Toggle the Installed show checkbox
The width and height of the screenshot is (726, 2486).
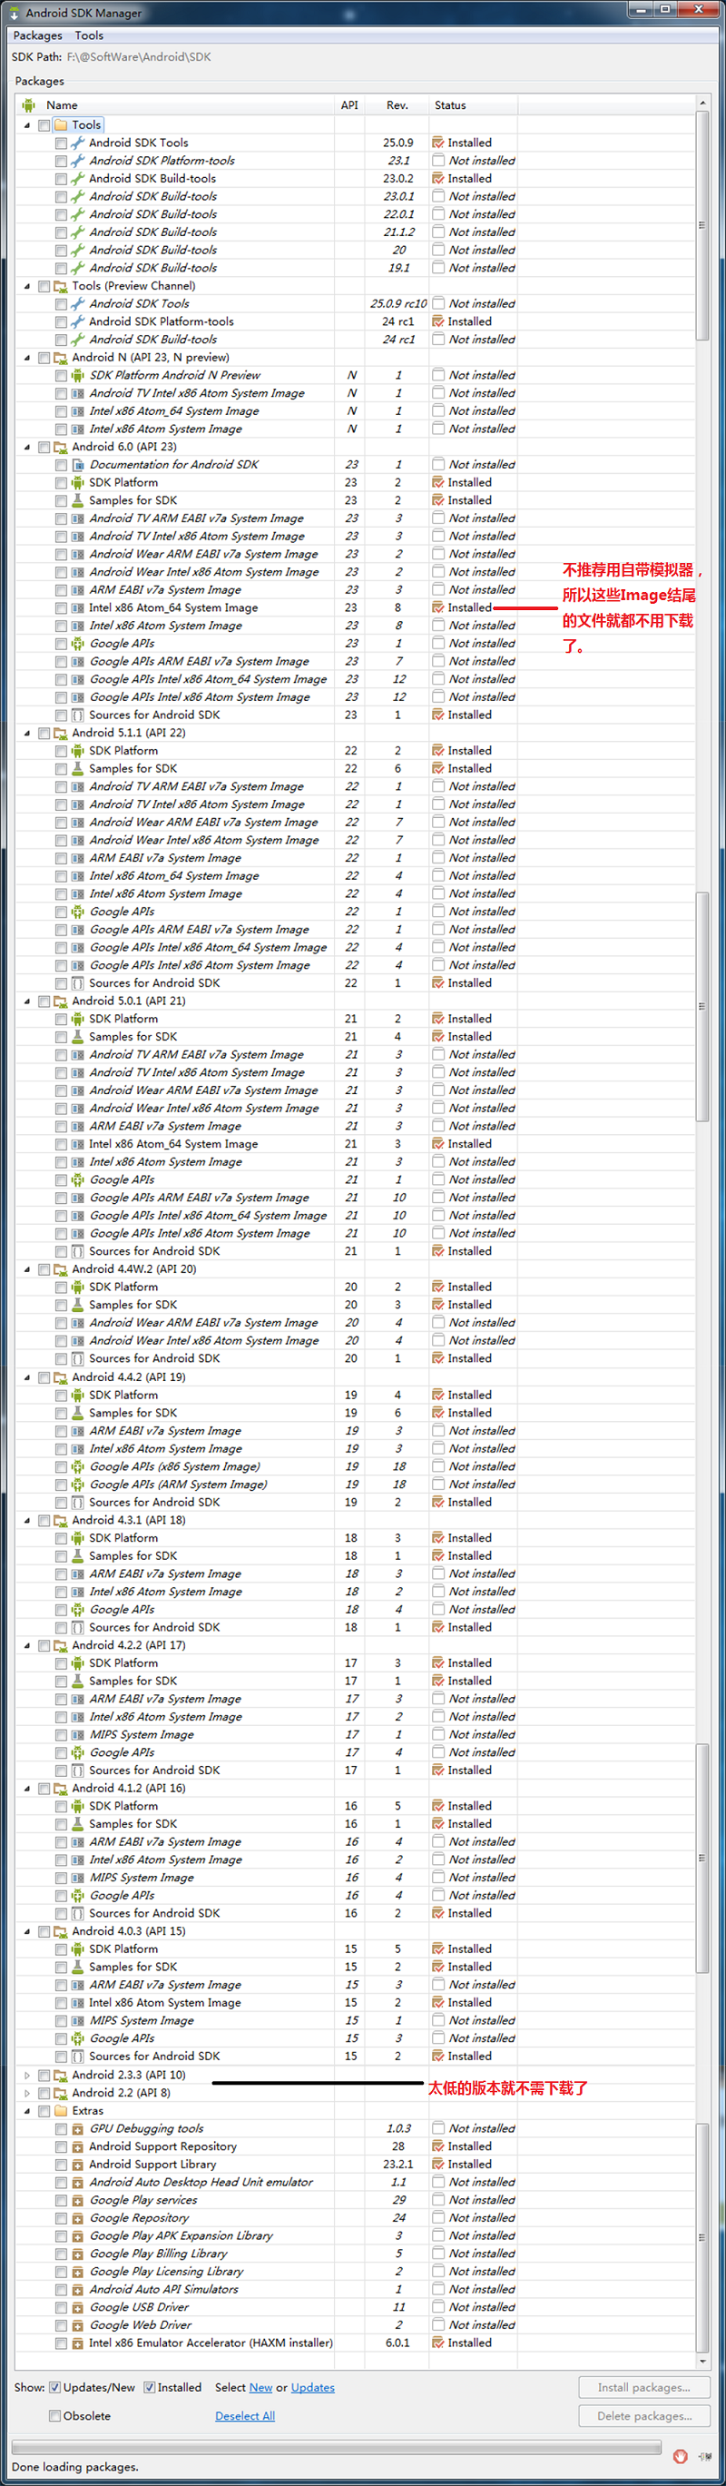(x=150, y=2388)
